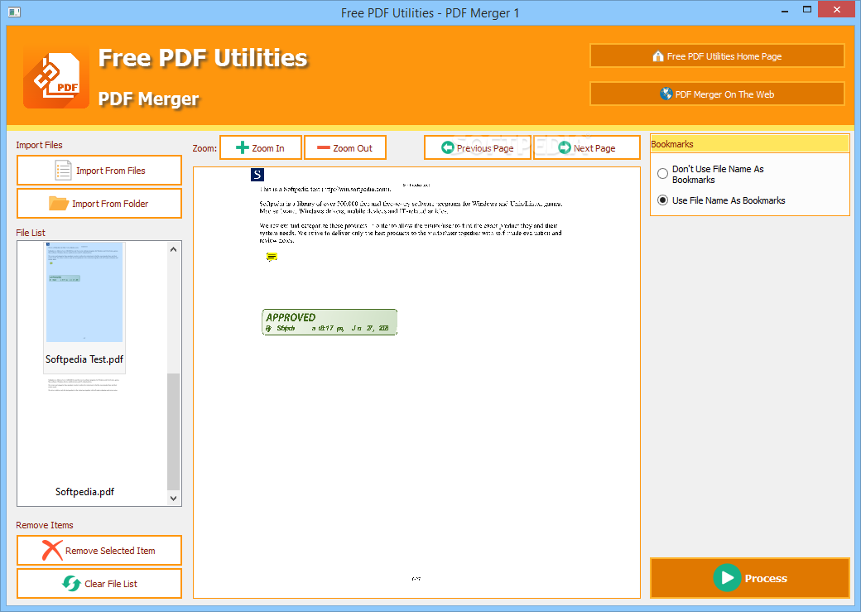Click the document list icon on Import From Files

pyautogui.click(x=63, y=171)
